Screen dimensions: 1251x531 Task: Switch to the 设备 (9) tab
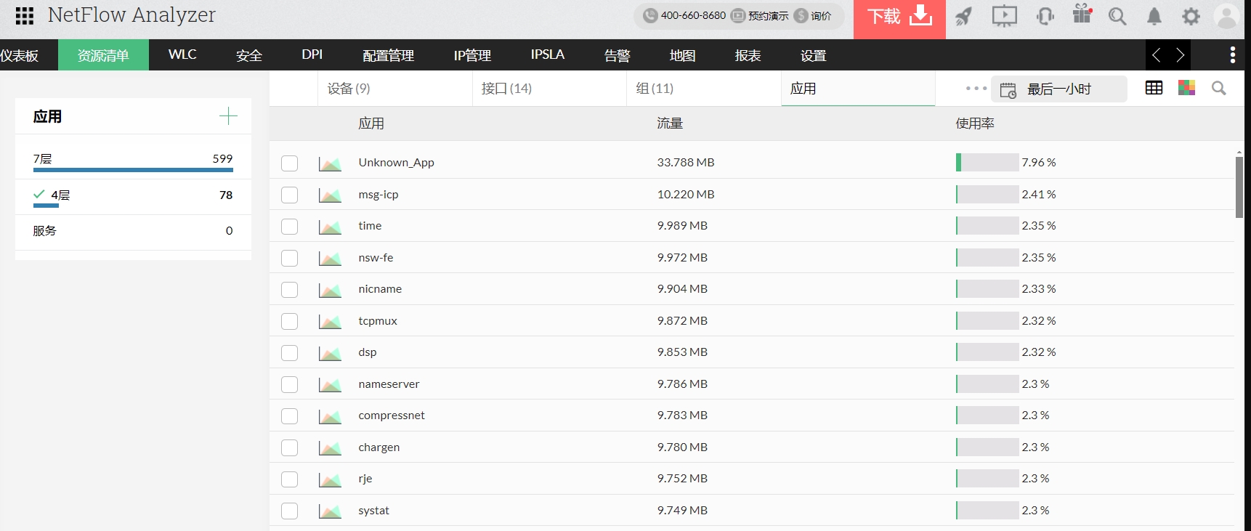395,89
